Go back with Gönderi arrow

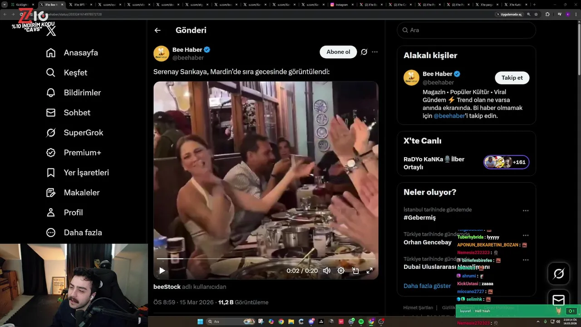158,30
